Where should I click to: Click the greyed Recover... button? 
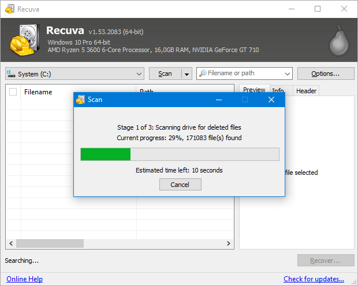(x=326, y=261)
